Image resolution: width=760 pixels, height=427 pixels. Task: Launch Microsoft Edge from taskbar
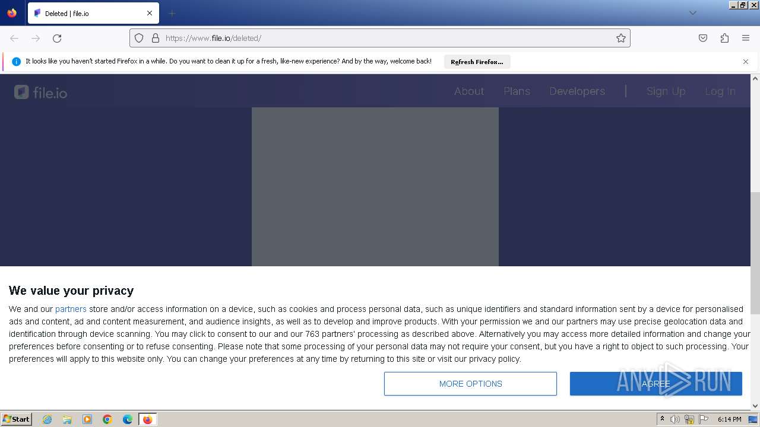coord(128,419)
